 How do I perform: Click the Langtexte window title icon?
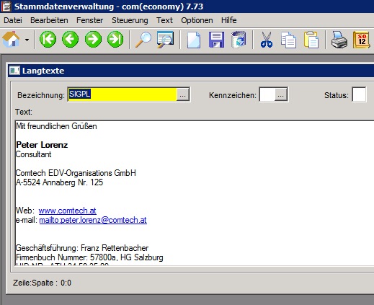coord(14,71)
